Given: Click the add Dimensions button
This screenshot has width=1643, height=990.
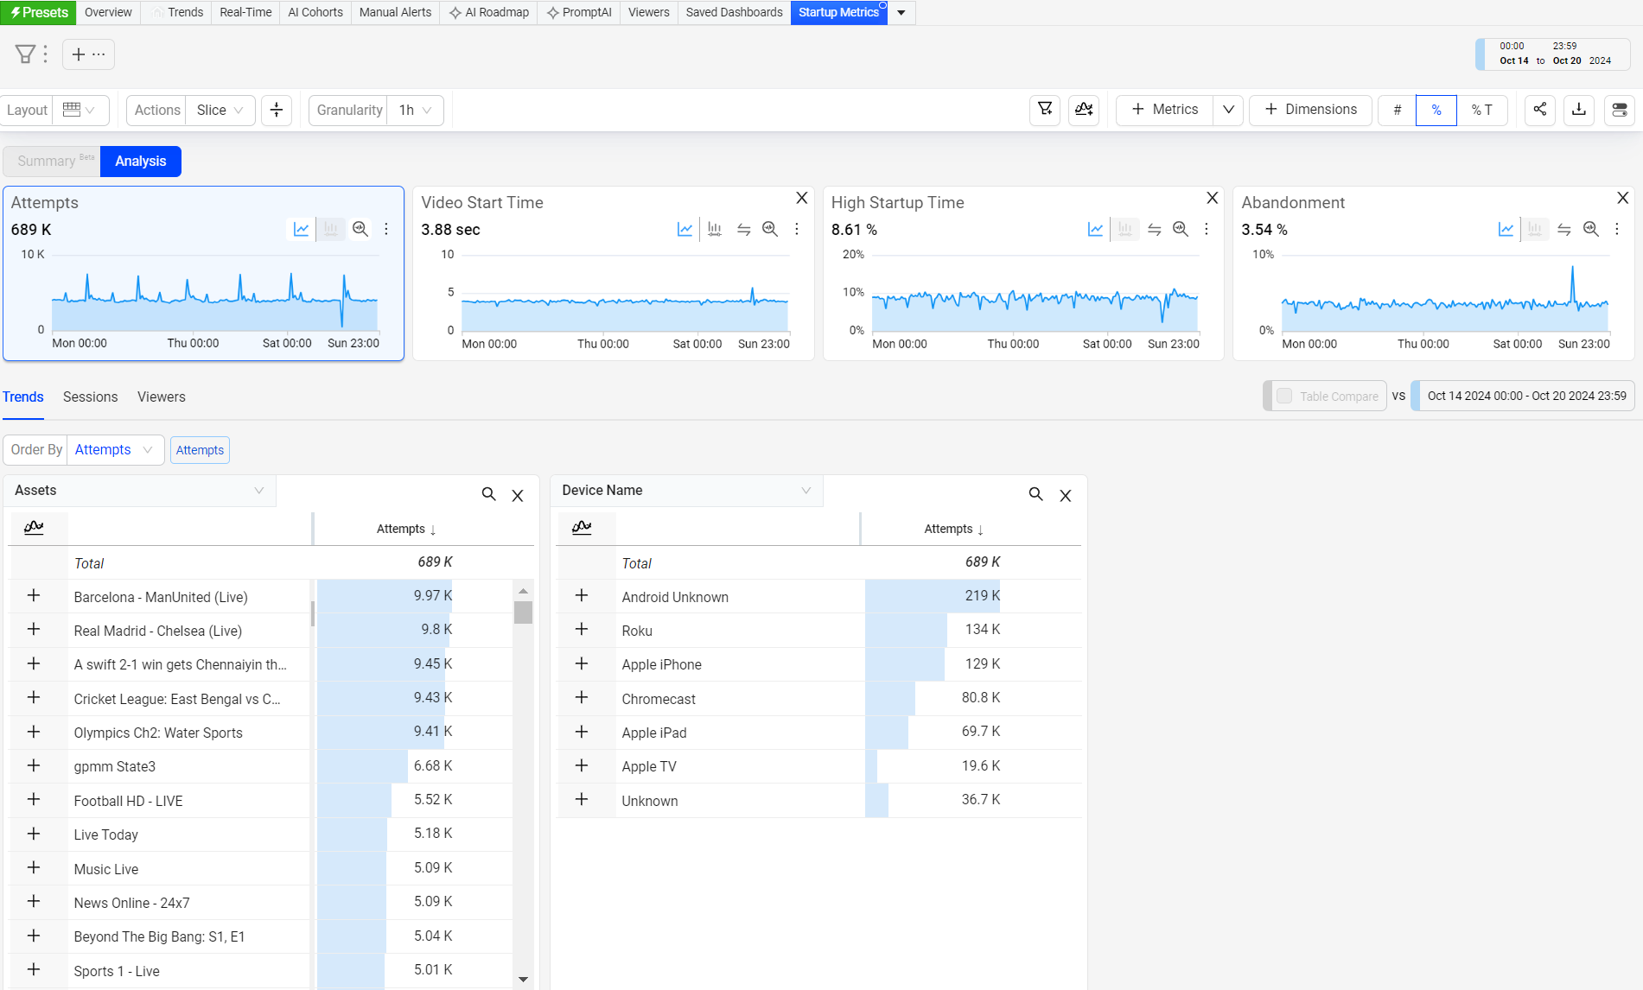Looking at the screenshot, I should click(x=1310, y=110).
